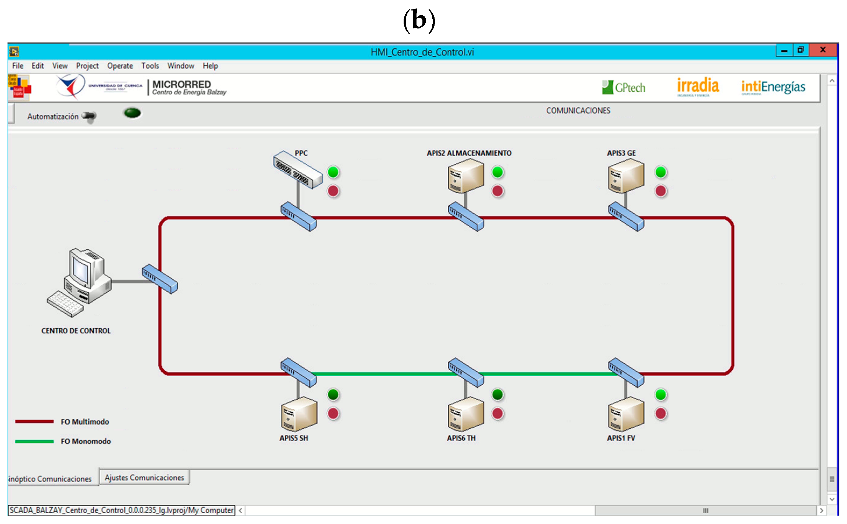Screen dimensions: 847x524
Task: Click the fiber switch beside Centro de Control
Action: (x=159, y=279)
